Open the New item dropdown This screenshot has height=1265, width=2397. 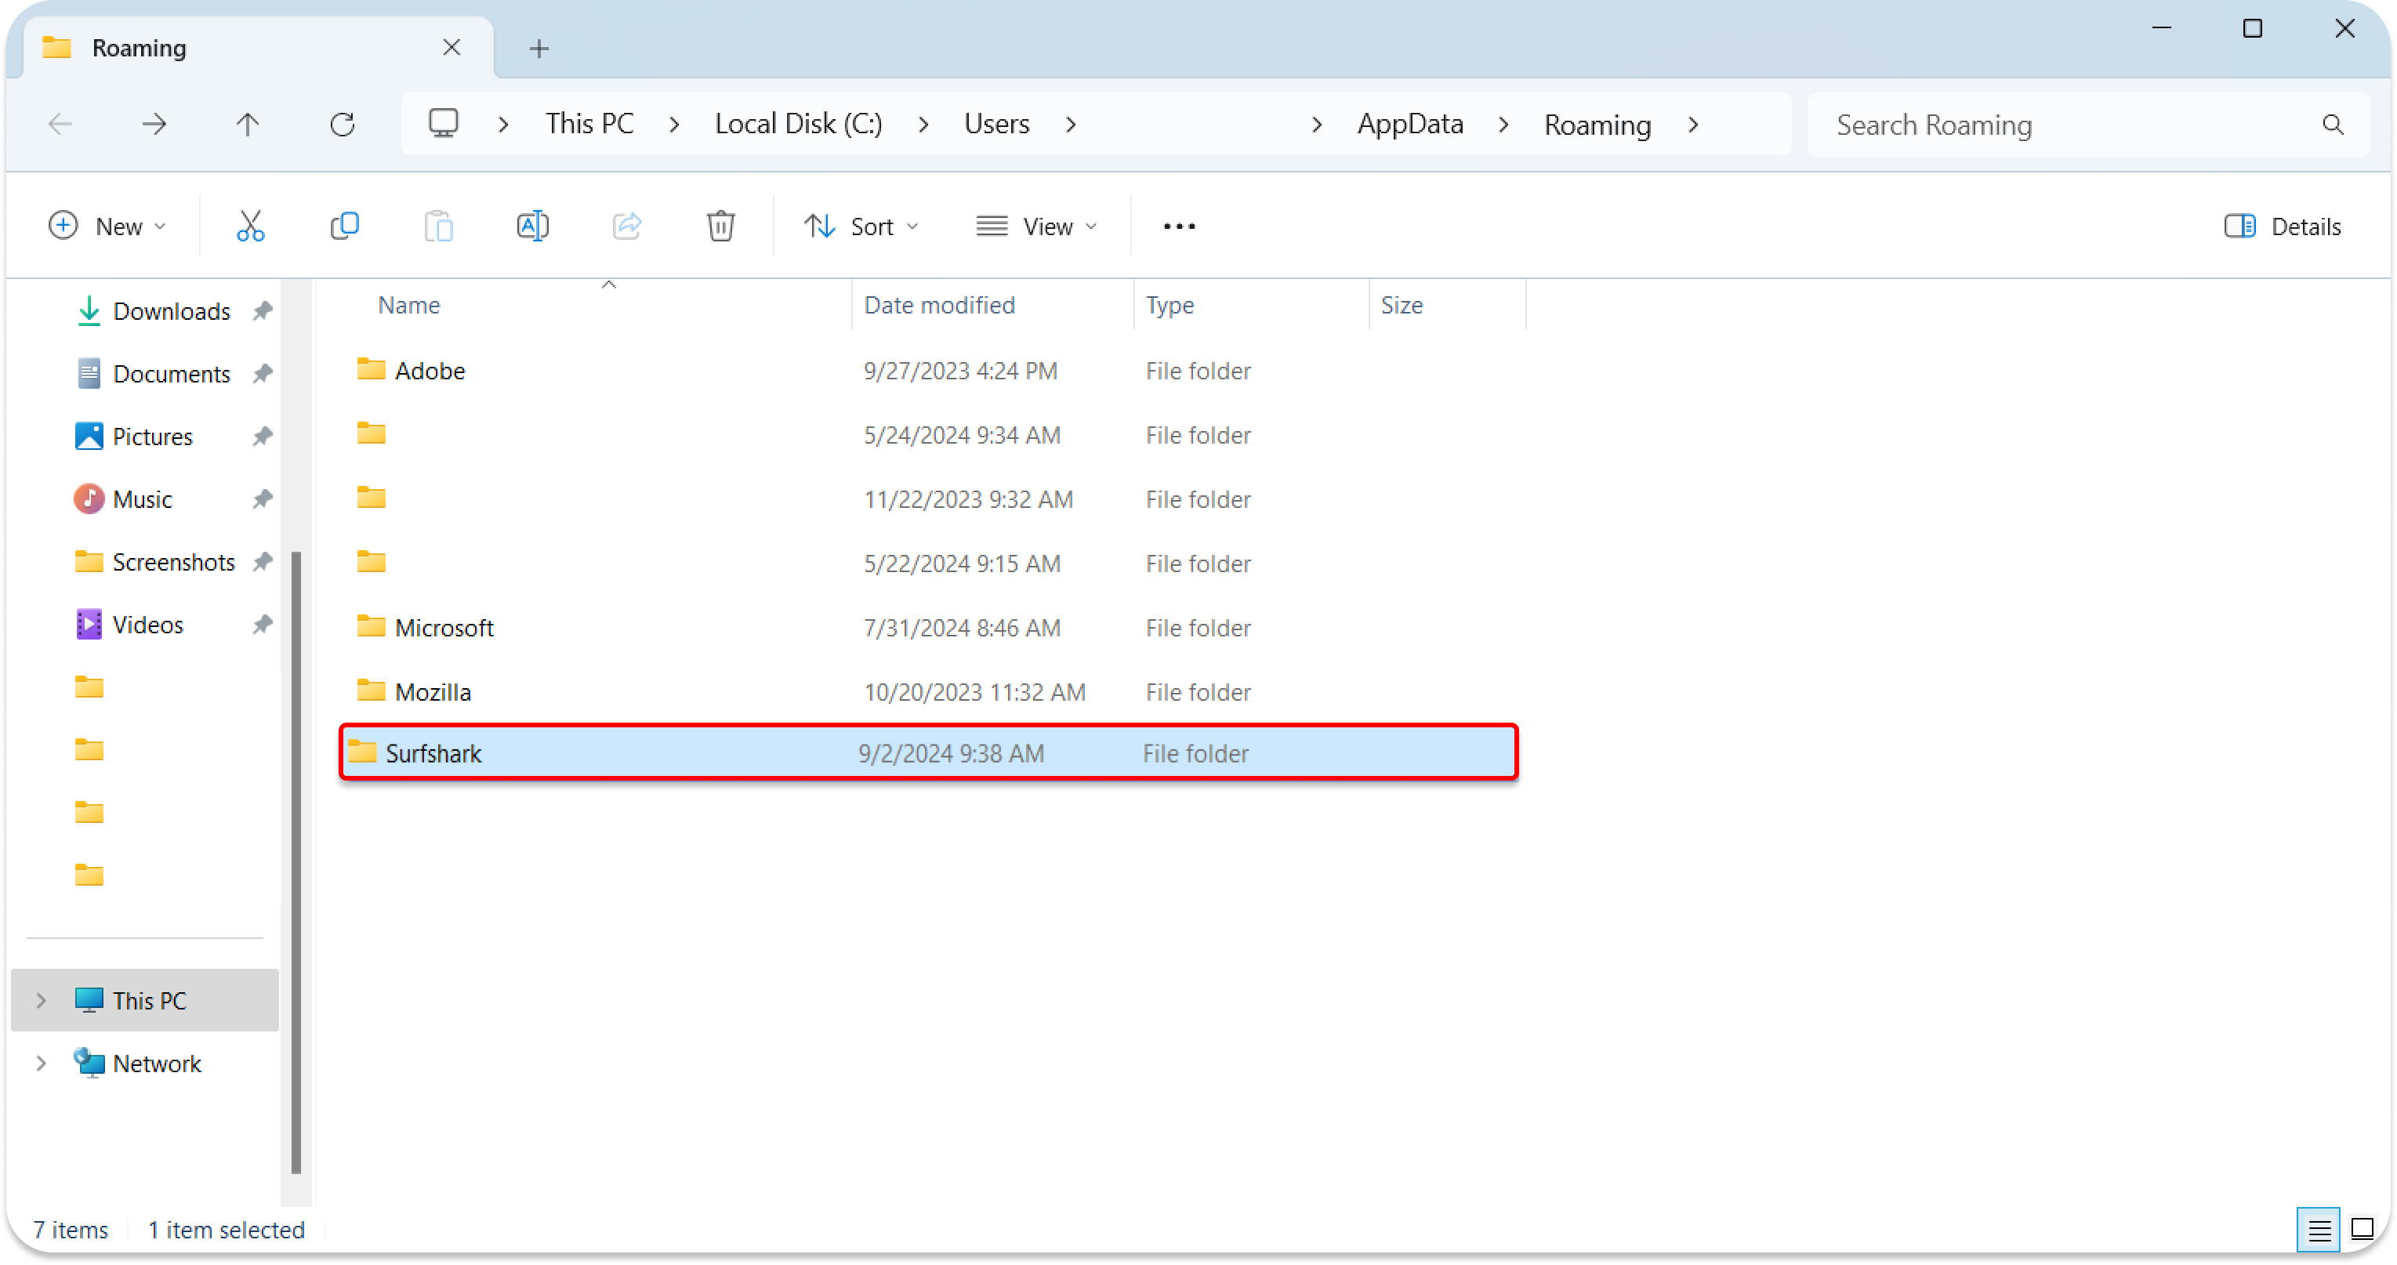pyautogui.click(x=107, y=226)
